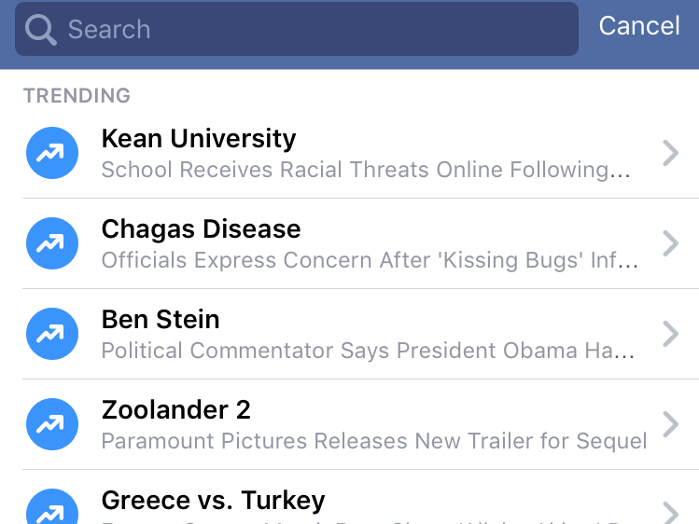Read 'School Receives Racial Threats' description
Screen dimensions: 699x524
(x=366, y=170)
